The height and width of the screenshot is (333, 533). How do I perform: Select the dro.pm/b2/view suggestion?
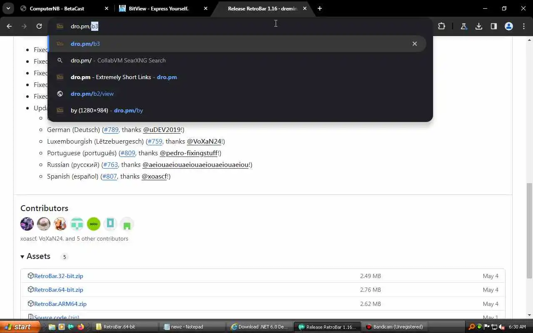click(237, 94)
